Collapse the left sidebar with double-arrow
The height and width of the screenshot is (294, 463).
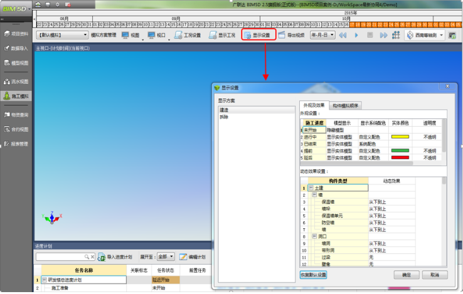click(2, 19)
